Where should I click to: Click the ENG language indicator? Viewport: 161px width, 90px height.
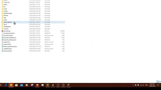pos(146,85)
